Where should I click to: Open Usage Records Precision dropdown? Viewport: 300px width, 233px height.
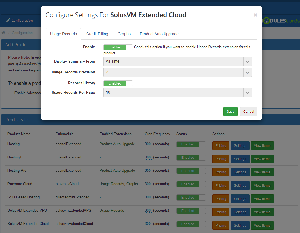[x=178, y=72]
